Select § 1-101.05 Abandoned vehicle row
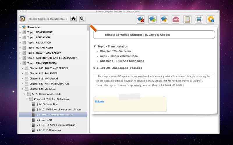Image resolution: width=233 pixels, height=145 pixels. click(x=53, y=115)
